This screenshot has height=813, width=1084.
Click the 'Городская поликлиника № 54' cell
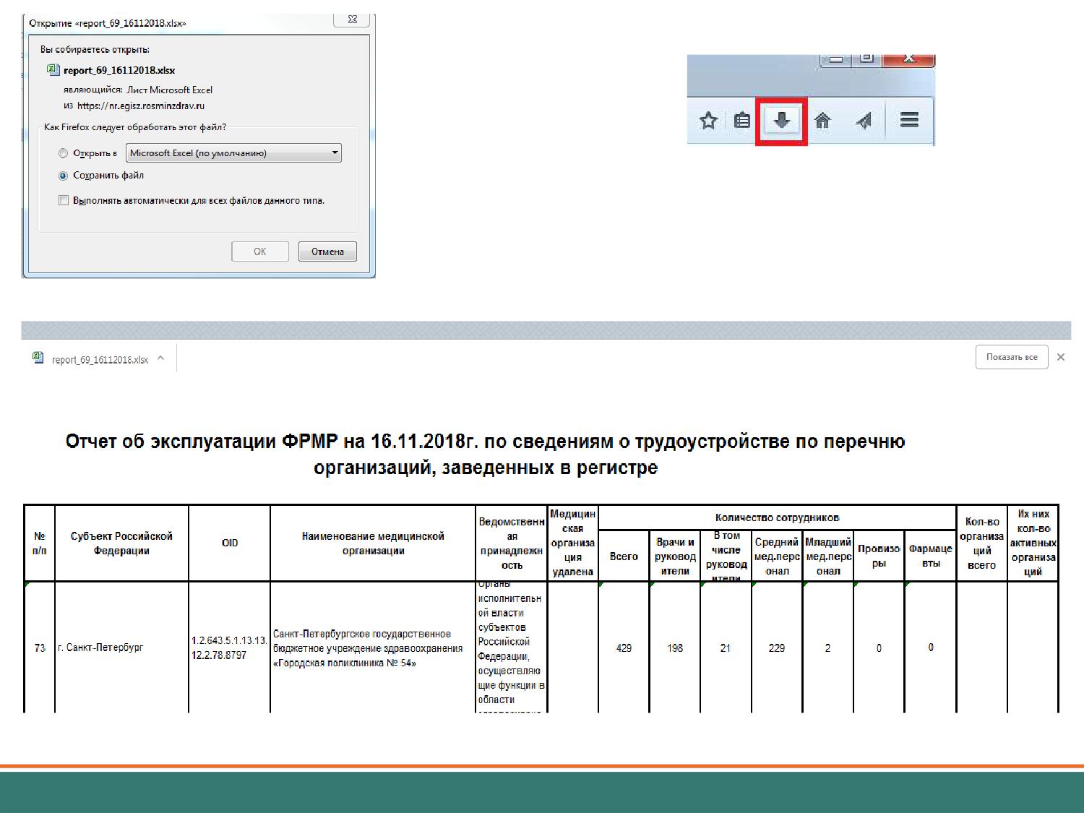373,648
